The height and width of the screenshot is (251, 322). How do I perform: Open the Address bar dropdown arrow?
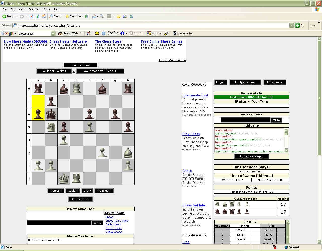tap(291, 25)
